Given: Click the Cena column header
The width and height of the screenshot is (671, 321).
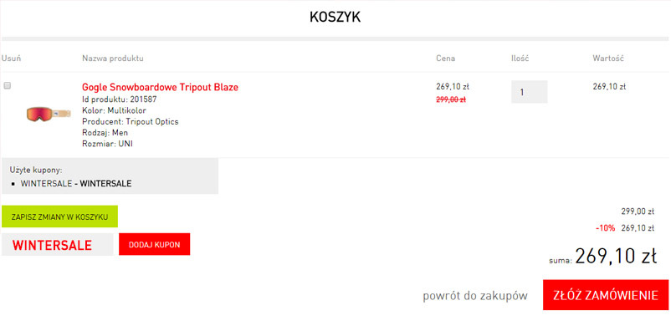Looking at the screenshot, I should pyautogui.click(x=445, y=59).
